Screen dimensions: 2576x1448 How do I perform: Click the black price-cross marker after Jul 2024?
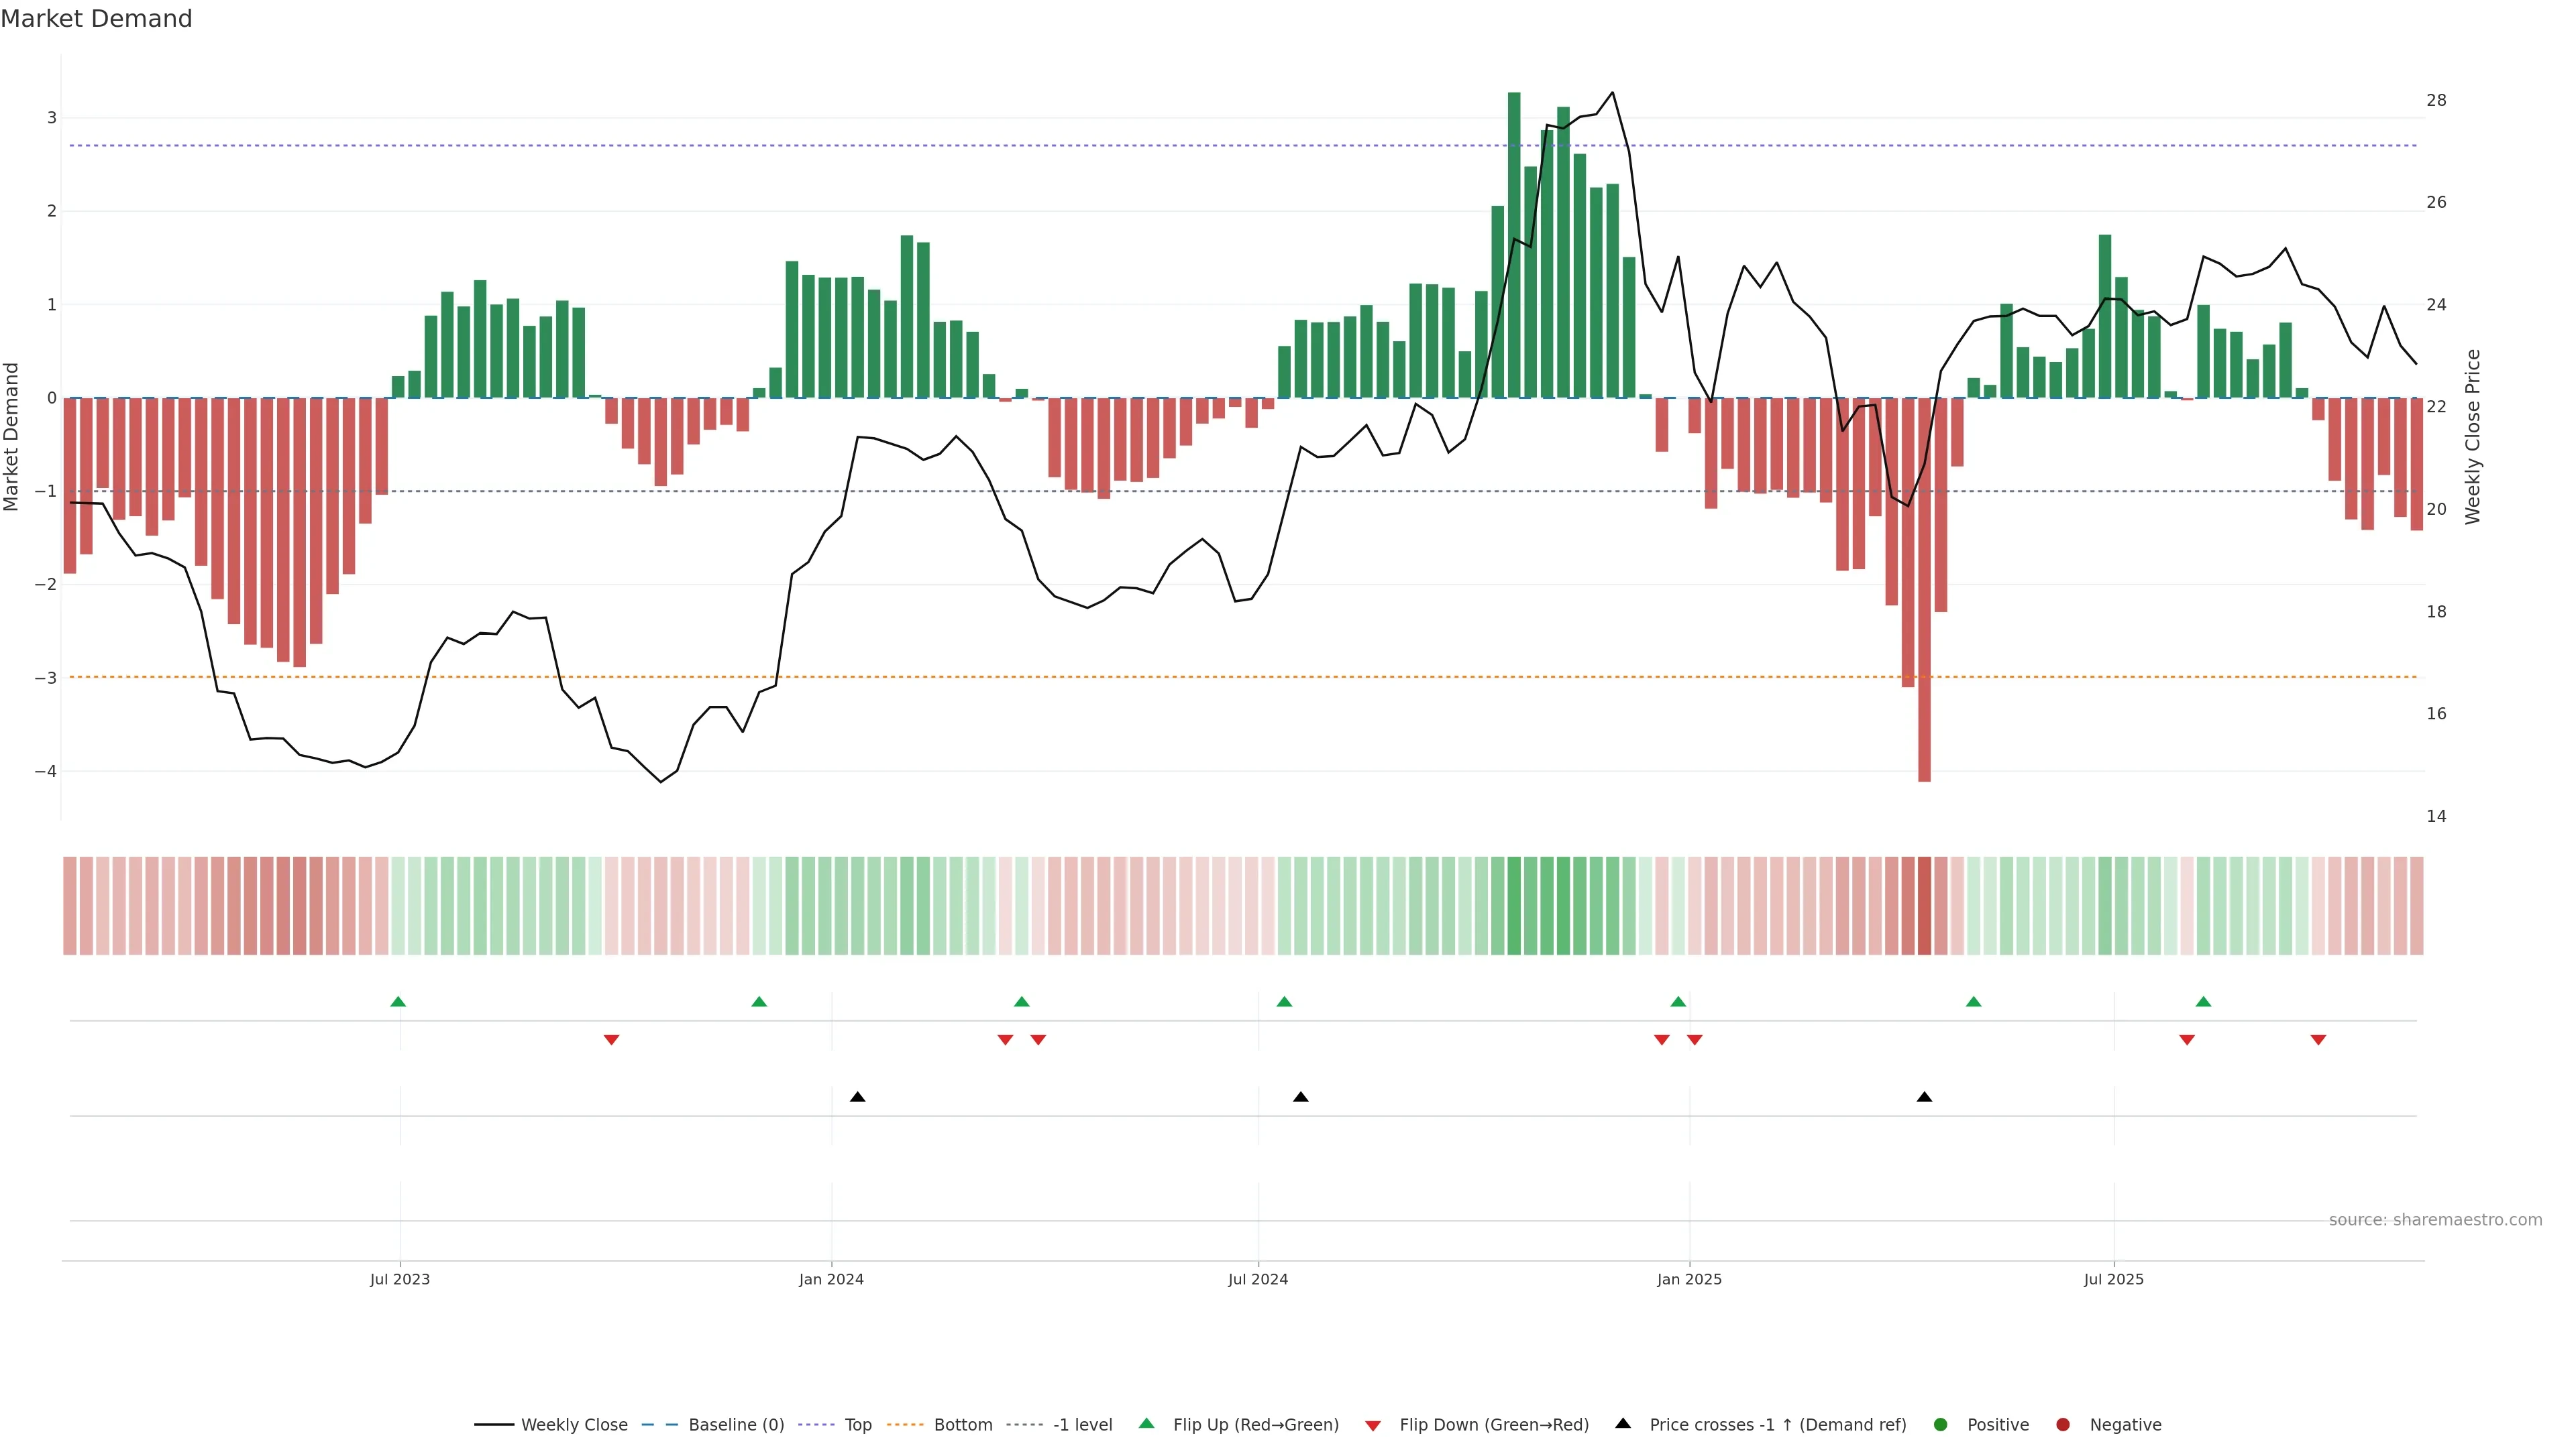[1300, 1097]
